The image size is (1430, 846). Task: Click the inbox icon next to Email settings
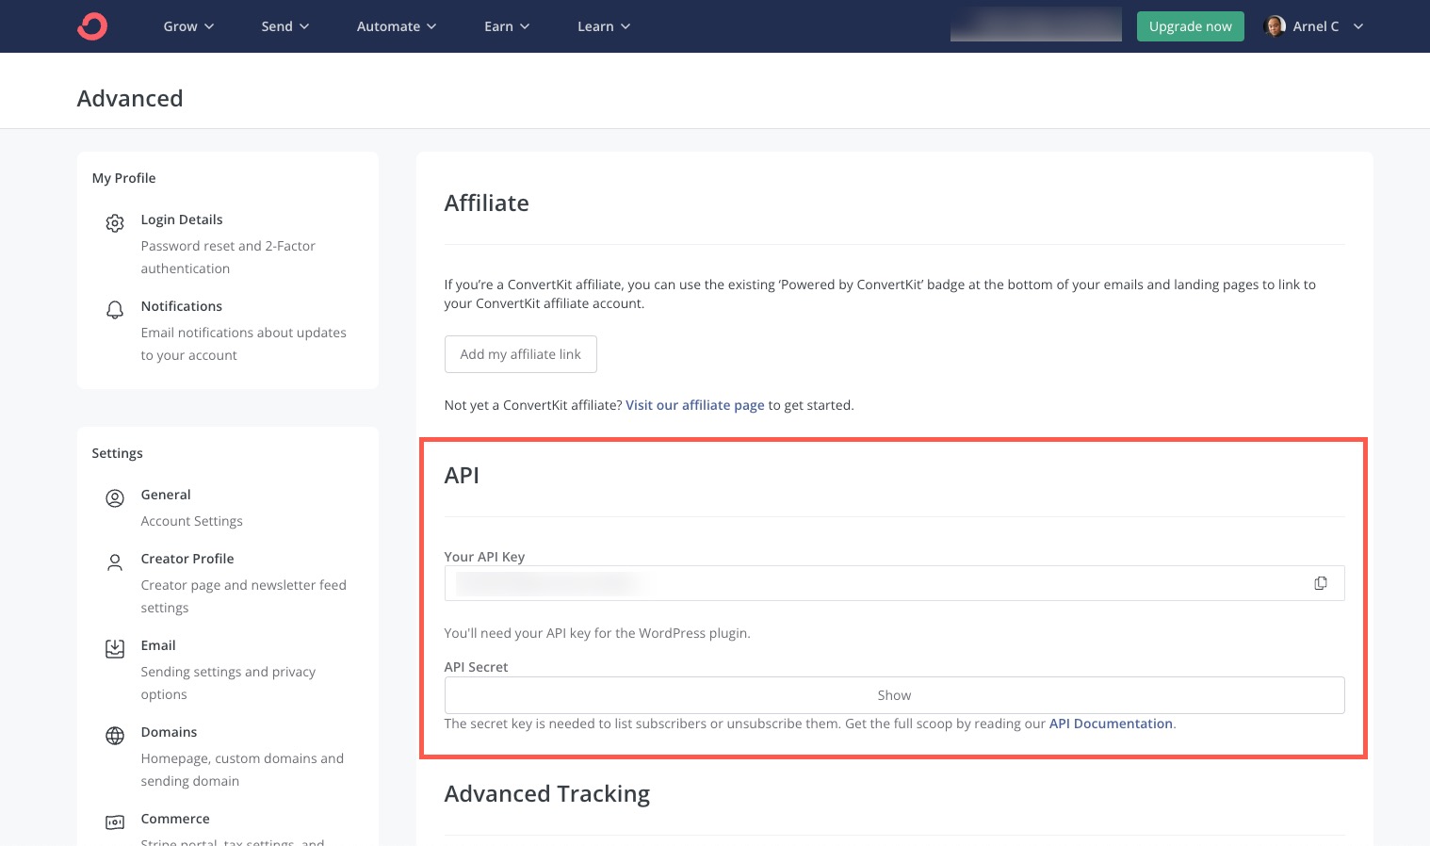(114, 648)
